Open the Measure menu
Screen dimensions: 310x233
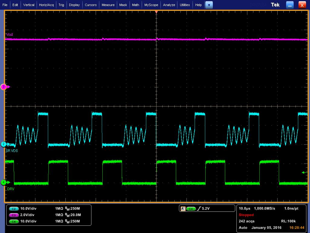(x=108, y=5)
